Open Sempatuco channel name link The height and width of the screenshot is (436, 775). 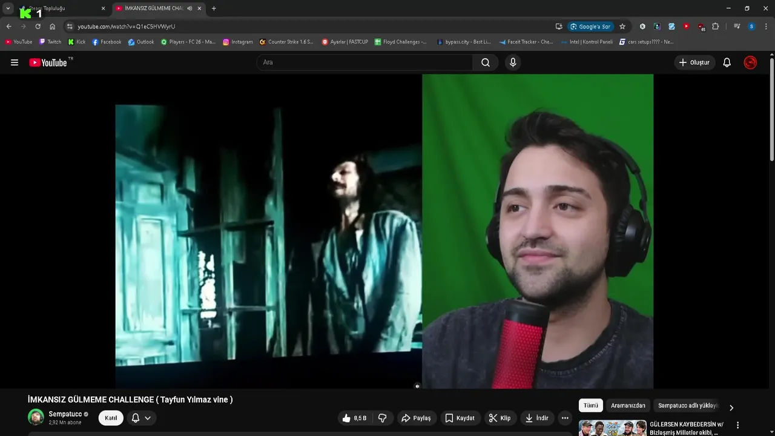coord(65,414)
